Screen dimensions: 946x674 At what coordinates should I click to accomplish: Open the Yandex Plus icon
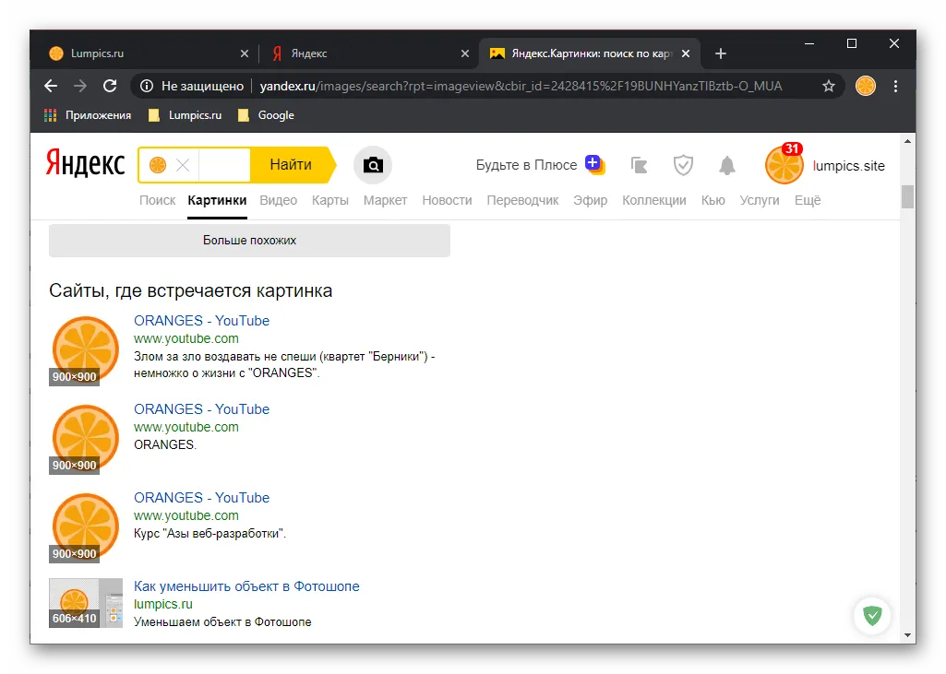(595, 164)
